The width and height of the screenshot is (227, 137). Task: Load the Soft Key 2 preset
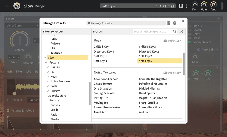pyautogui.click(x=145, y=56)
